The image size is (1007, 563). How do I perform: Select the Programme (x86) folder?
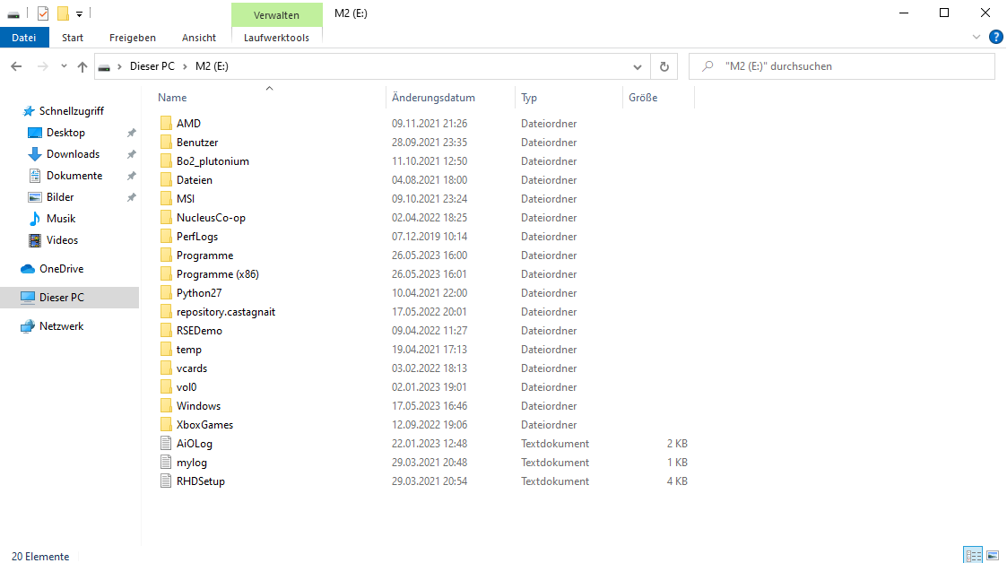218,274
